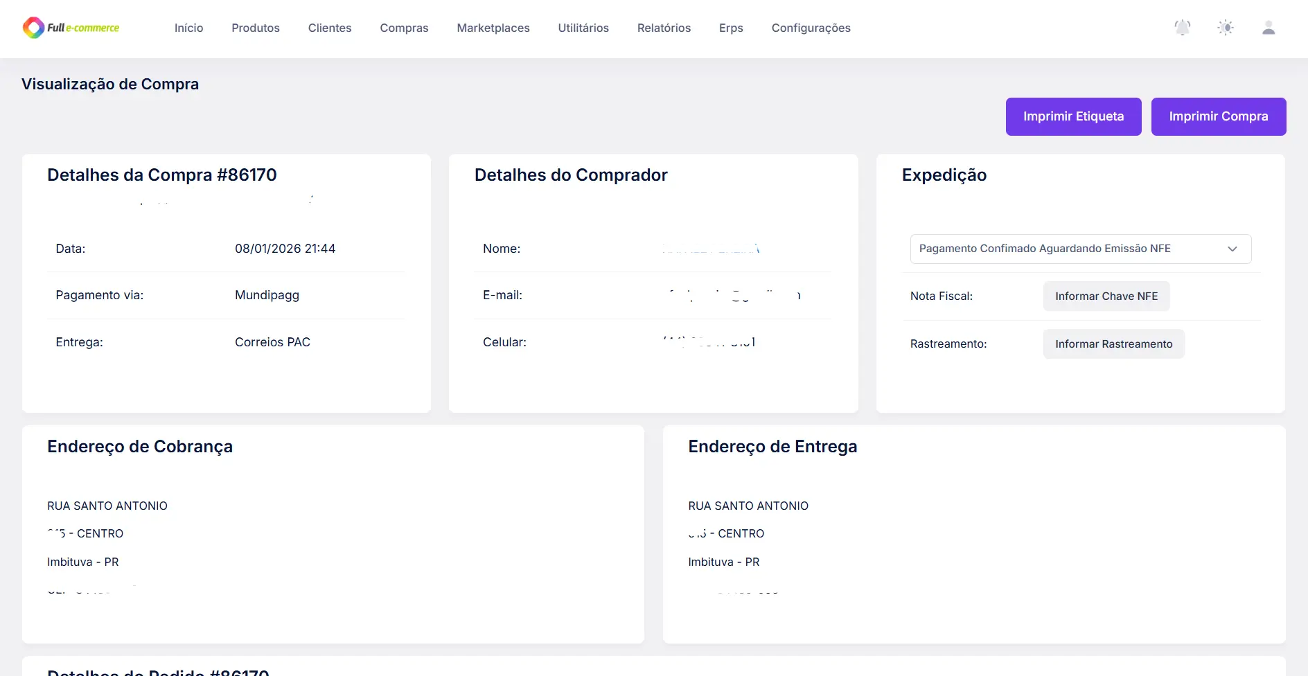
Task: Open the Erps menu
Action: (x=731, y=28)
